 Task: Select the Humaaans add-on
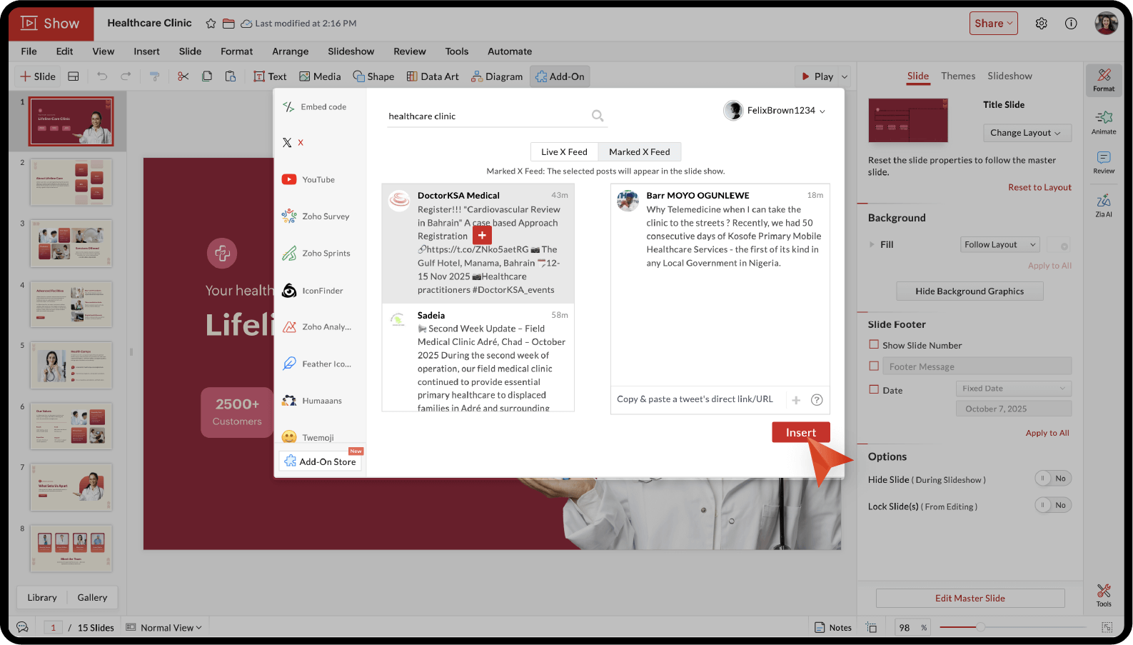tap(312, 401)
